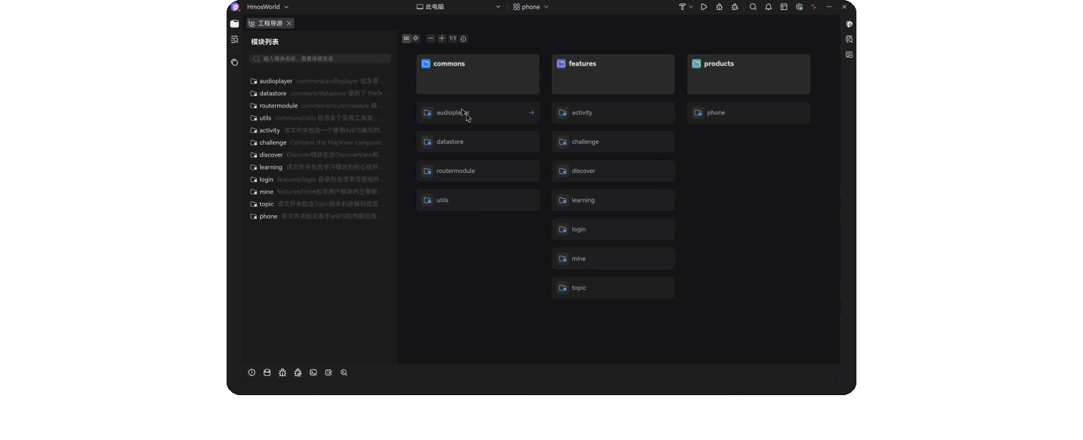The image size is (1083, 440).
Task: Open the phone target dropdown
Action: pos(530,6)
